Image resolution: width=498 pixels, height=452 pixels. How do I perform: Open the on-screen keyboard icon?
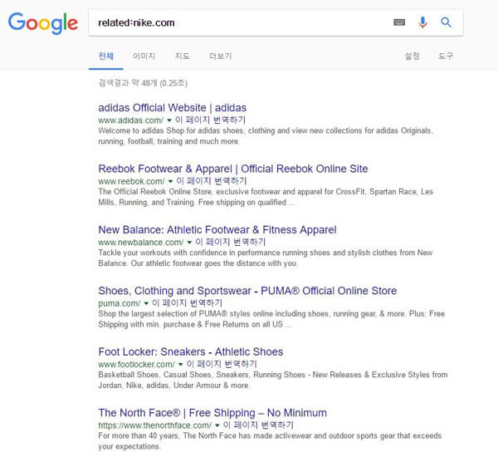(399, 22)
